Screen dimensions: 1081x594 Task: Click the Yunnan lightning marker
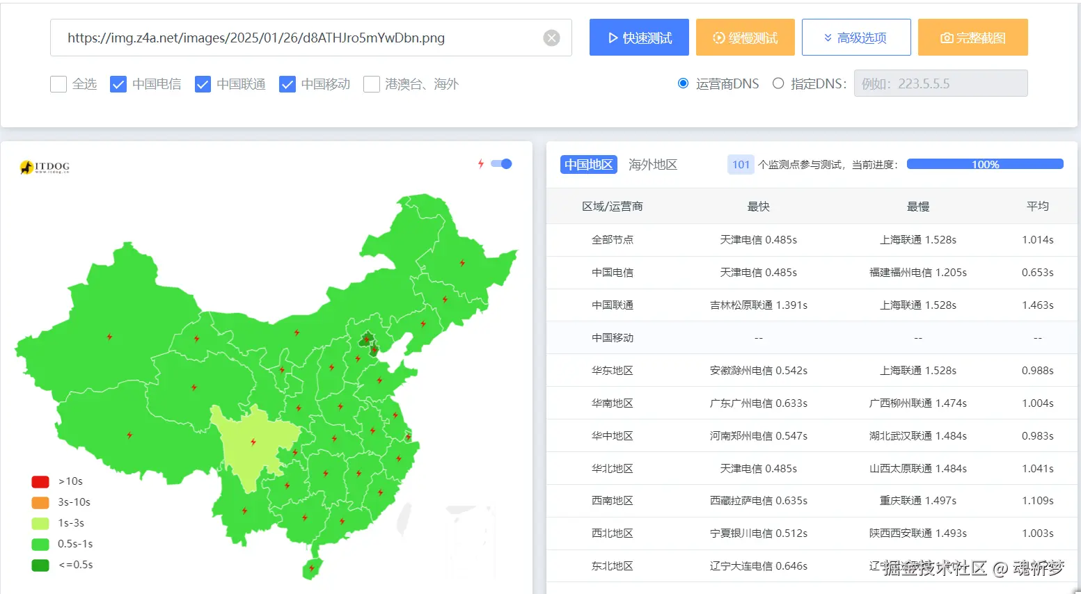point(244,511)
